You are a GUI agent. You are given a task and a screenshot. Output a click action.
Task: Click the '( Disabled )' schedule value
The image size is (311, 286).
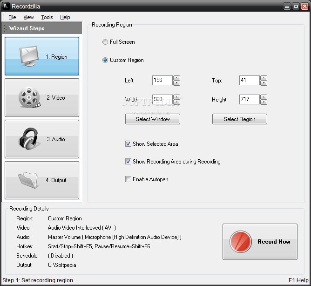(x=61, y=256)
